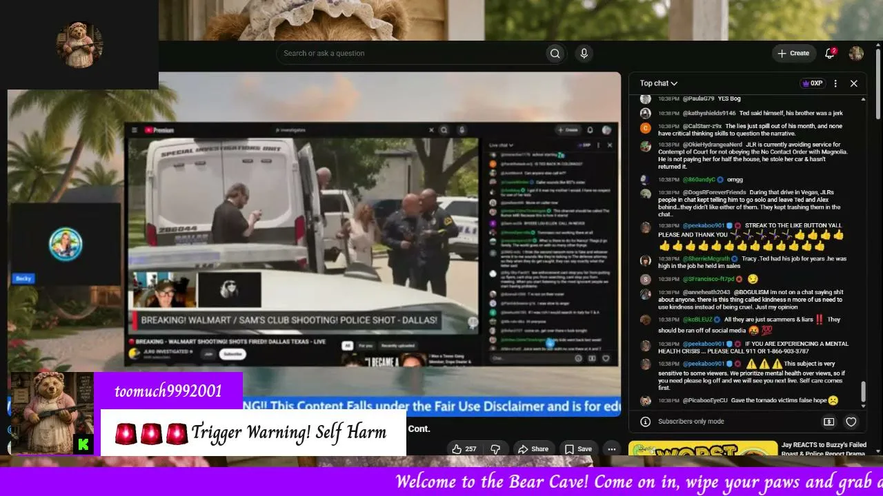Click the 0XP crown badge
Image resolution: width=883 pixels, height=496 pixels.
pos(812,83)
